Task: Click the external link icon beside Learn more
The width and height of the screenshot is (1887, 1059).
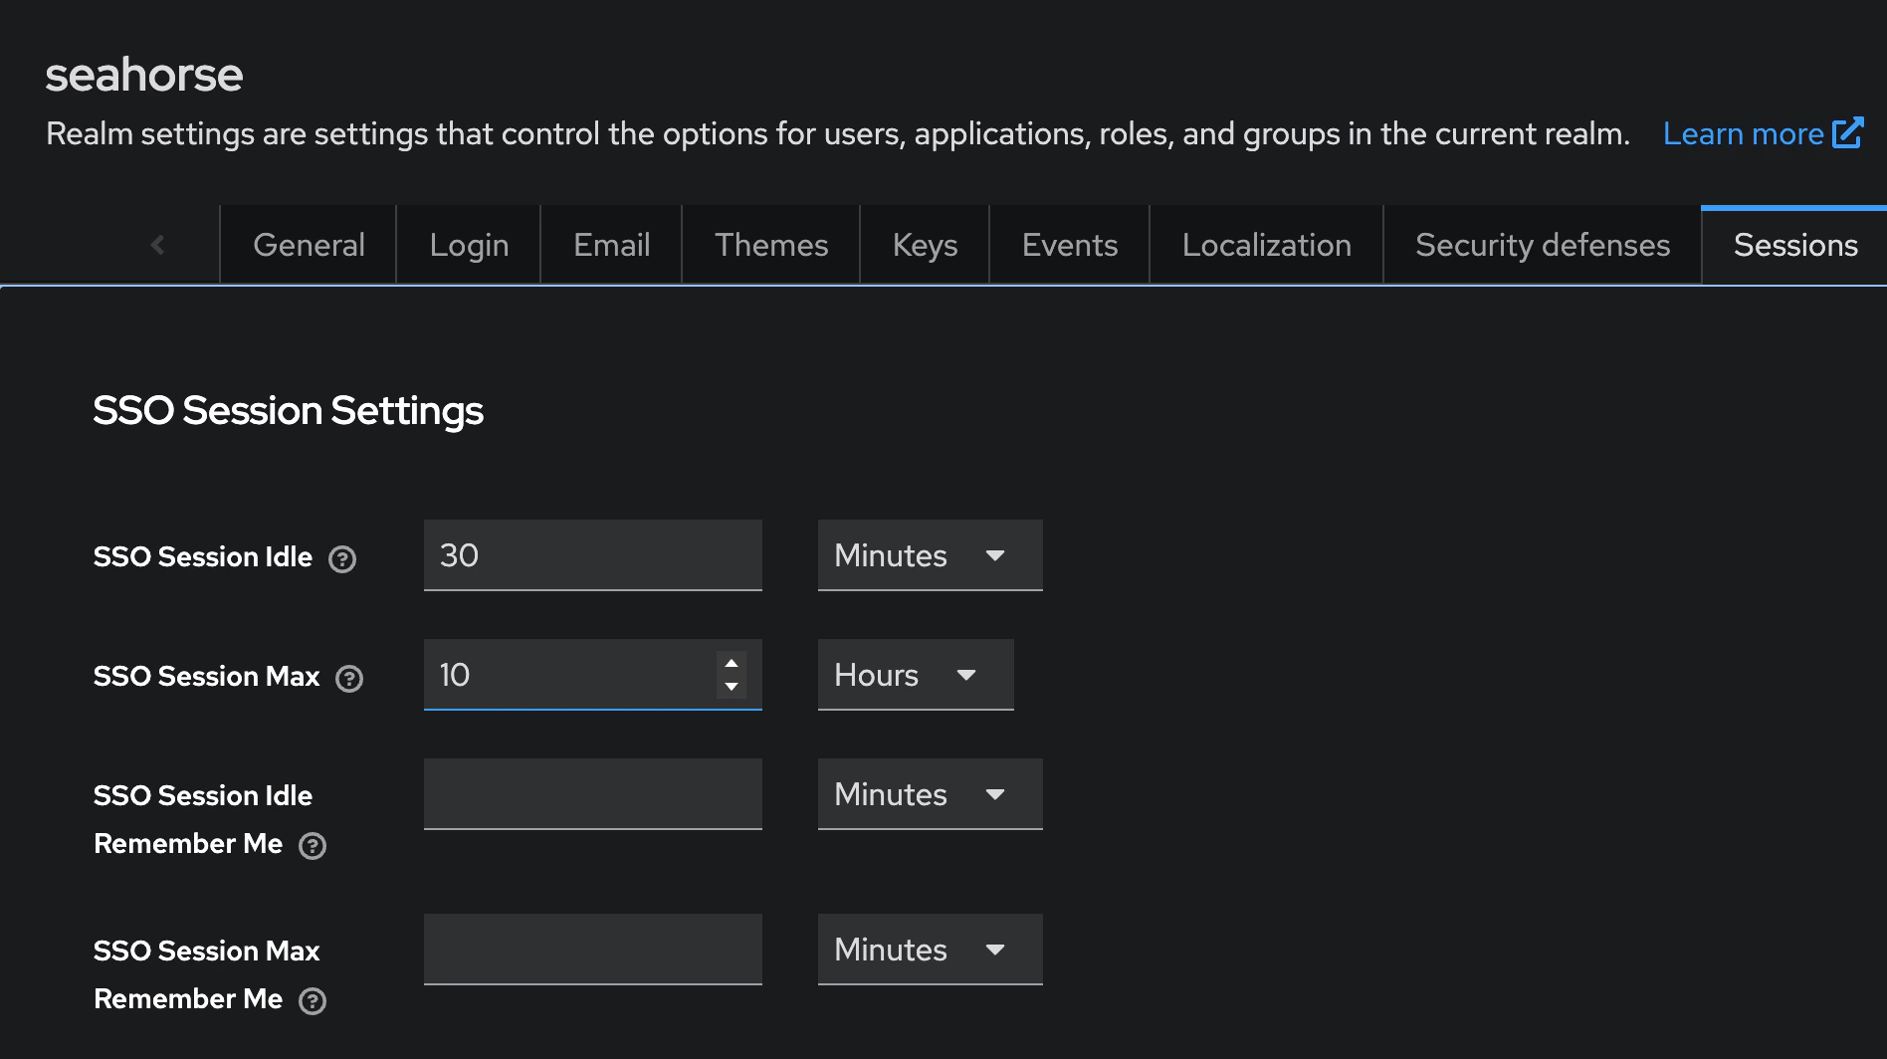Action: [x=1847, y=133]
